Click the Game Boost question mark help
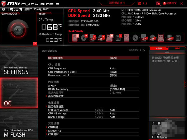 point(35,44)
